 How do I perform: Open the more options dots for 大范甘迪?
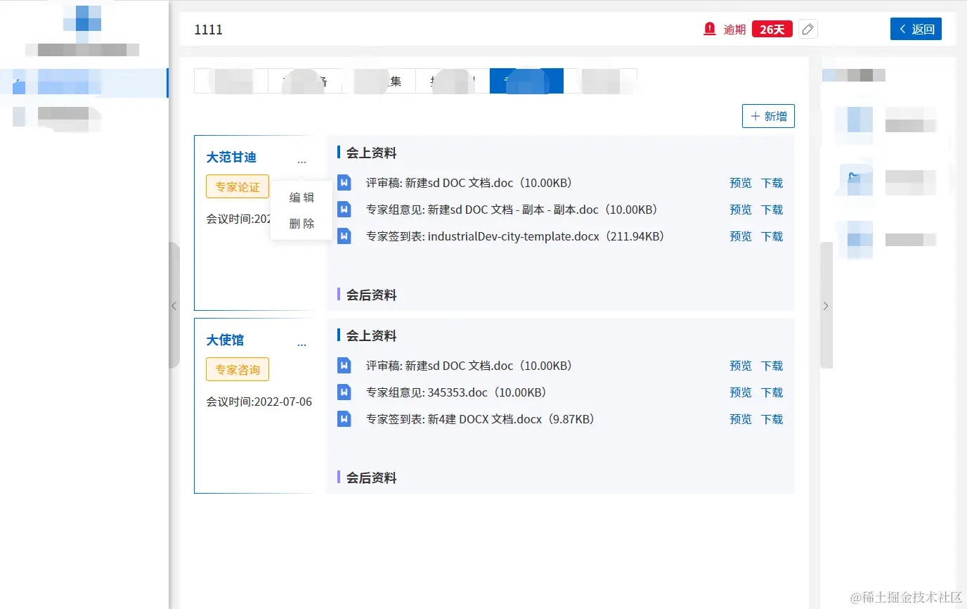(x=301, y=162)
